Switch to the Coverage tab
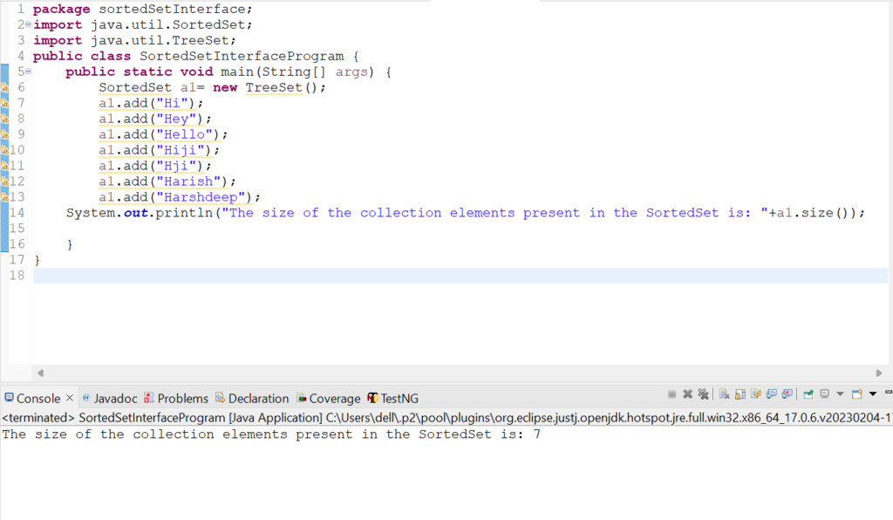The width and height of the screenshot is (893, 520). (x=329, y=398)
